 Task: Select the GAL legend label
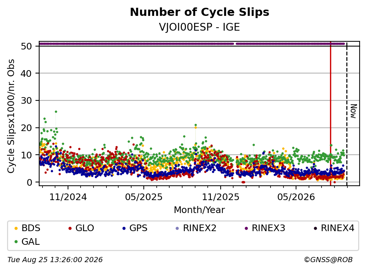click(x=30, y=242)
